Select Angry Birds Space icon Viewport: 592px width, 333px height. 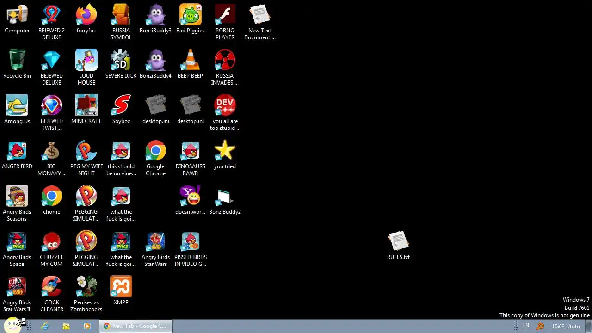coord(17,242)
